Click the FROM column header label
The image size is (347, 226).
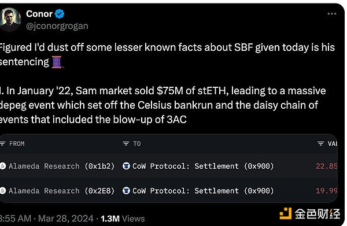(x=17, y=144)
